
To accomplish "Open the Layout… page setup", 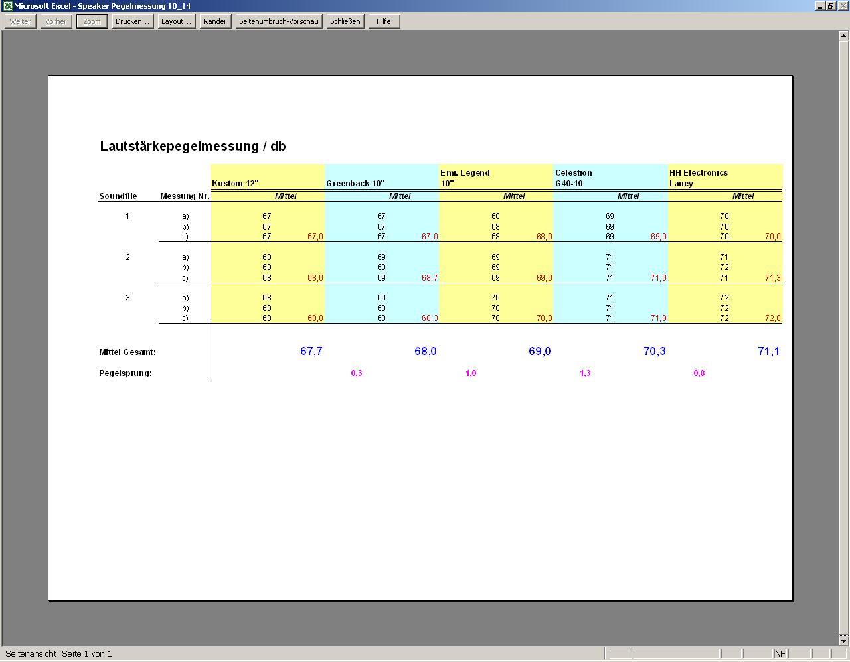I will point(176,21).
